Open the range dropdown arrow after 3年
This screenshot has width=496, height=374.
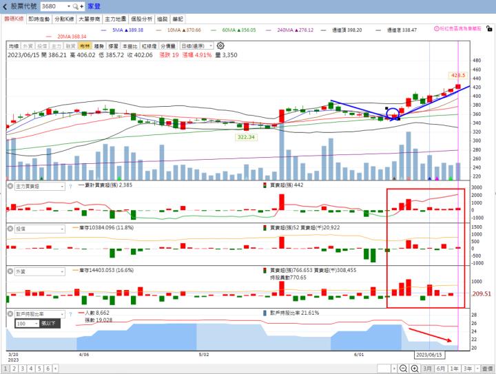[477, 368]
